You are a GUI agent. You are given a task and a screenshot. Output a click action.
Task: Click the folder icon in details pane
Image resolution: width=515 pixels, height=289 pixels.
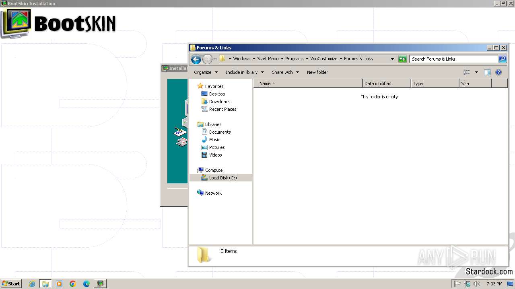pyautogui.click(x=204, y=254)
